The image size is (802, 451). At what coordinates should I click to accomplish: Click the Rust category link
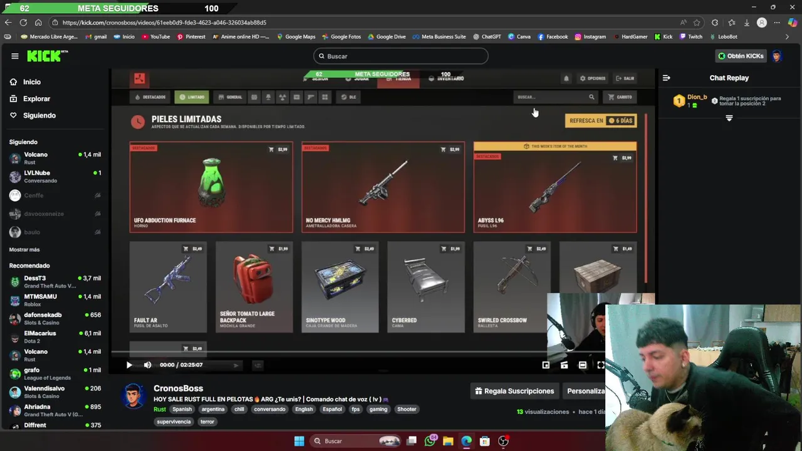click(160, 410)
